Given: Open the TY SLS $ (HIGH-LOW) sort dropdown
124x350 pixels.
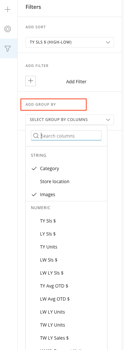Looking at the screenshot, I should click(x=70, y=42).
